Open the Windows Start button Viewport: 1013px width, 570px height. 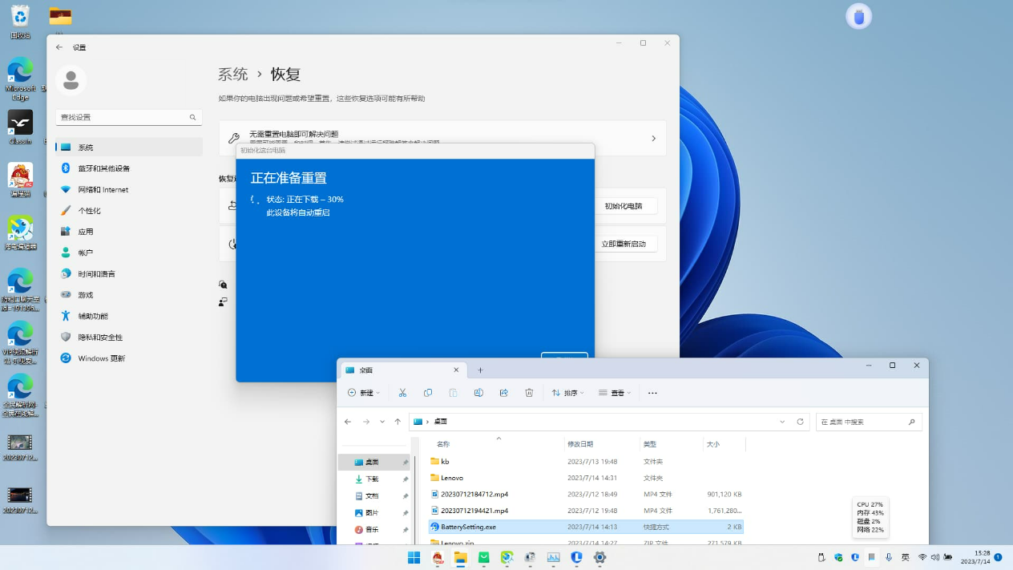click(x=414, y=558)
